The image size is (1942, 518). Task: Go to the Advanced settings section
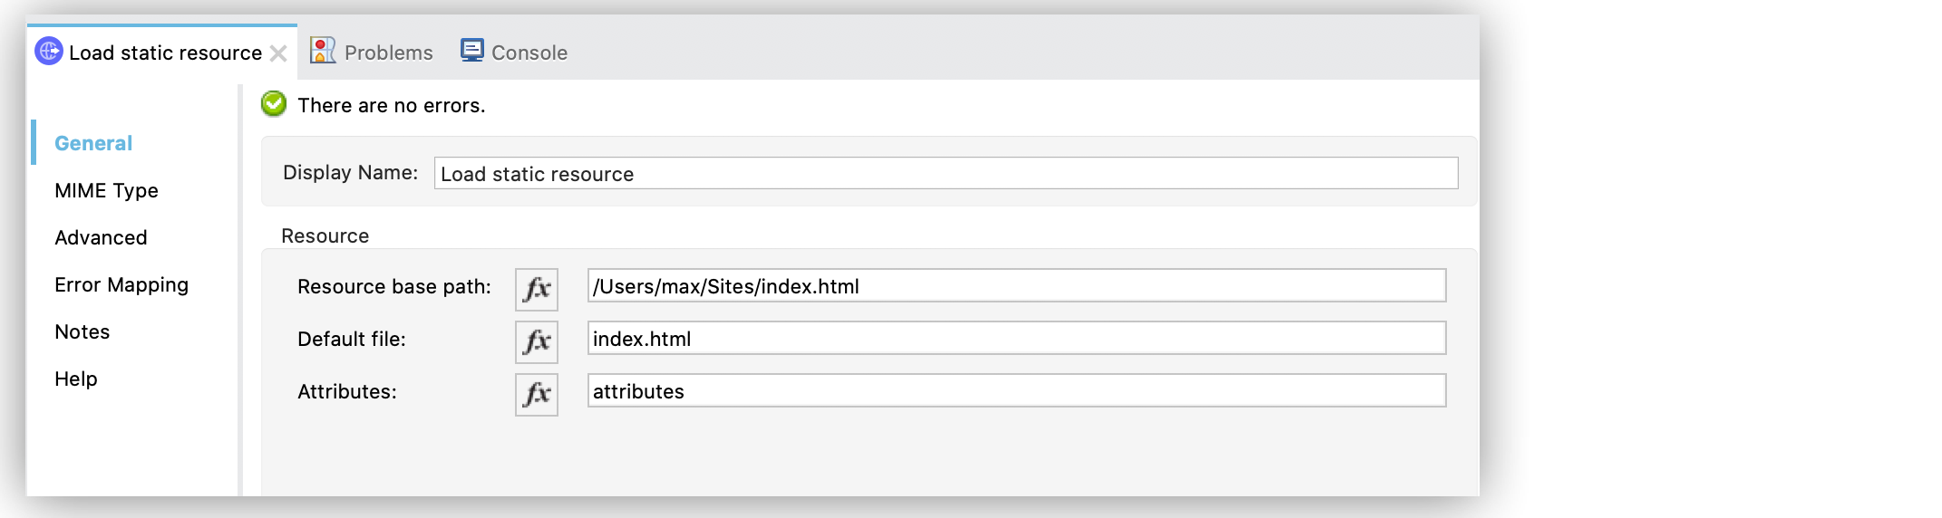(x=101, y=237)
